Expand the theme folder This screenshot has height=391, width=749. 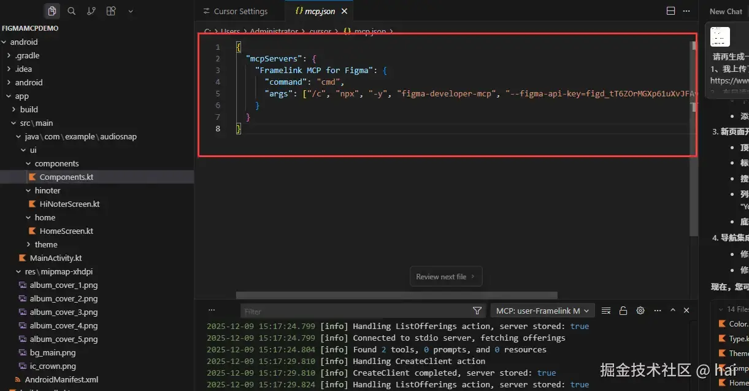pos(46,244)
